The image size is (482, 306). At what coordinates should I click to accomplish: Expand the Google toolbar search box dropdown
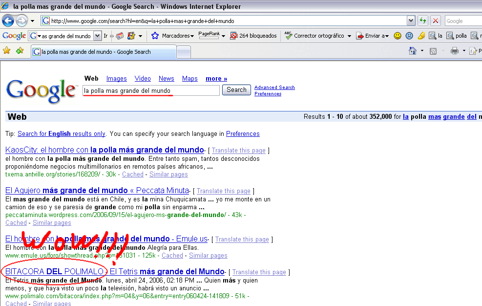[x=98, y=36]
